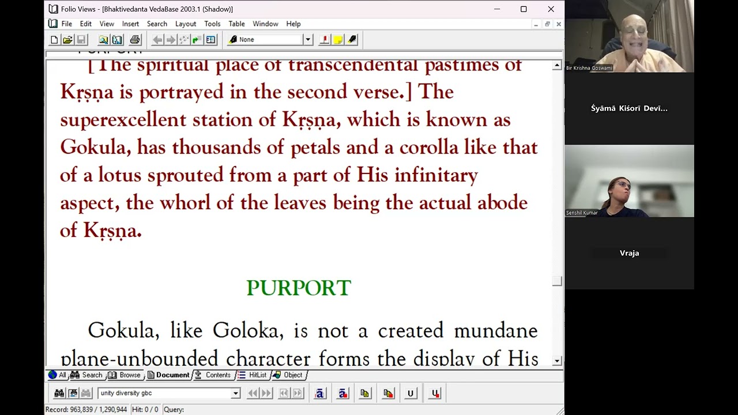This screenshot has width=738, height=415.
Task: Click the 'Hit: 0 / 0' status entry
Action: coord(145,409)
